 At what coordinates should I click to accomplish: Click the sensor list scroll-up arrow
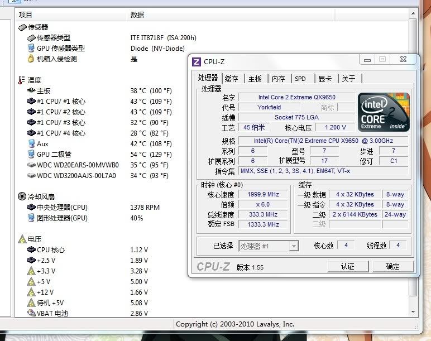(413, 13)
